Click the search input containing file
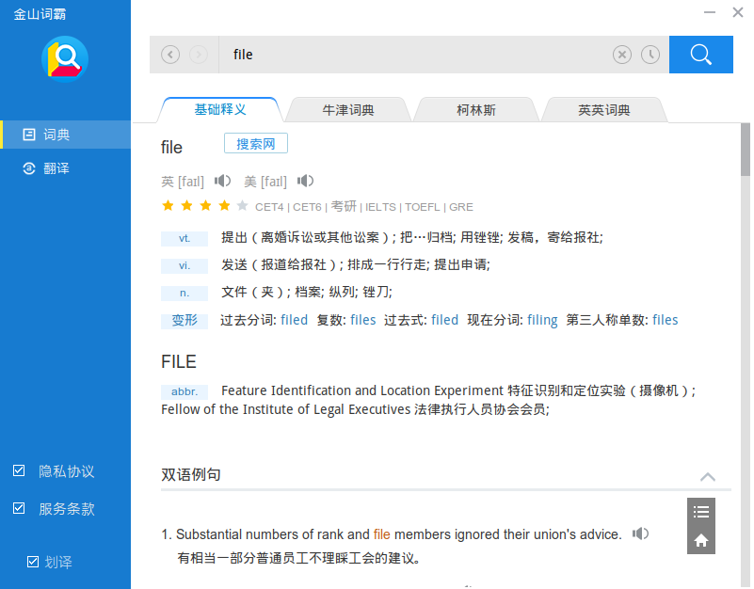 pos(415,55)
